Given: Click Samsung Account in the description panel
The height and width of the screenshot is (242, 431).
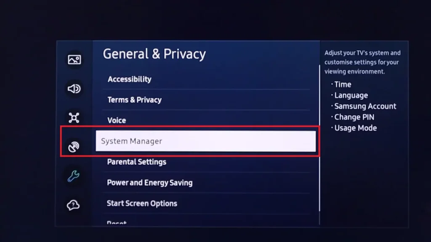Looking at the screenshot, I should [365, 106].
